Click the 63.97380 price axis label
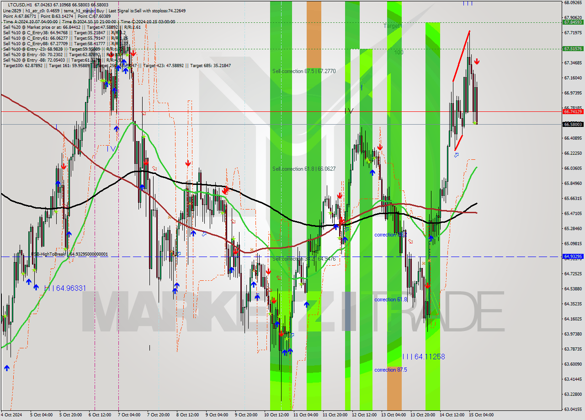 [x=573, y=334]
